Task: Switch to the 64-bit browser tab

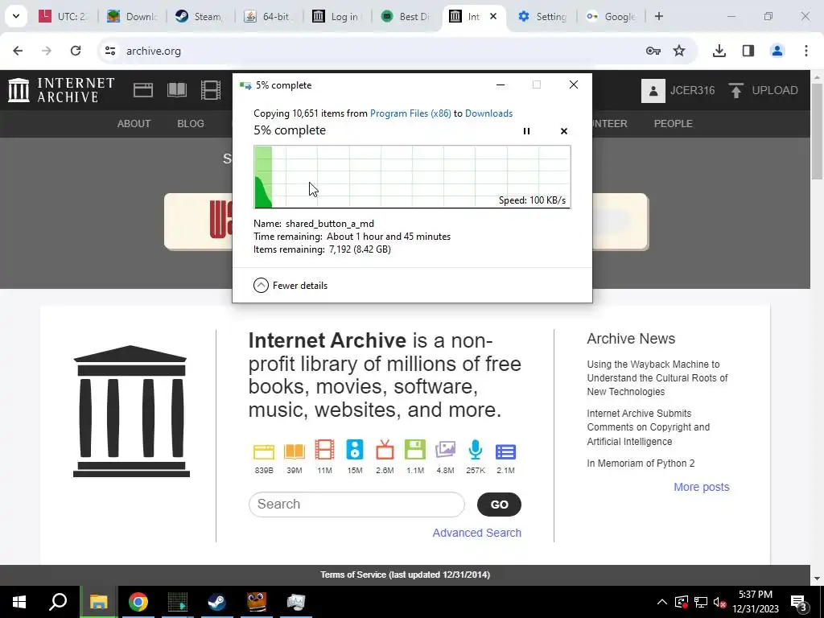Action: [x=267, y=16]
